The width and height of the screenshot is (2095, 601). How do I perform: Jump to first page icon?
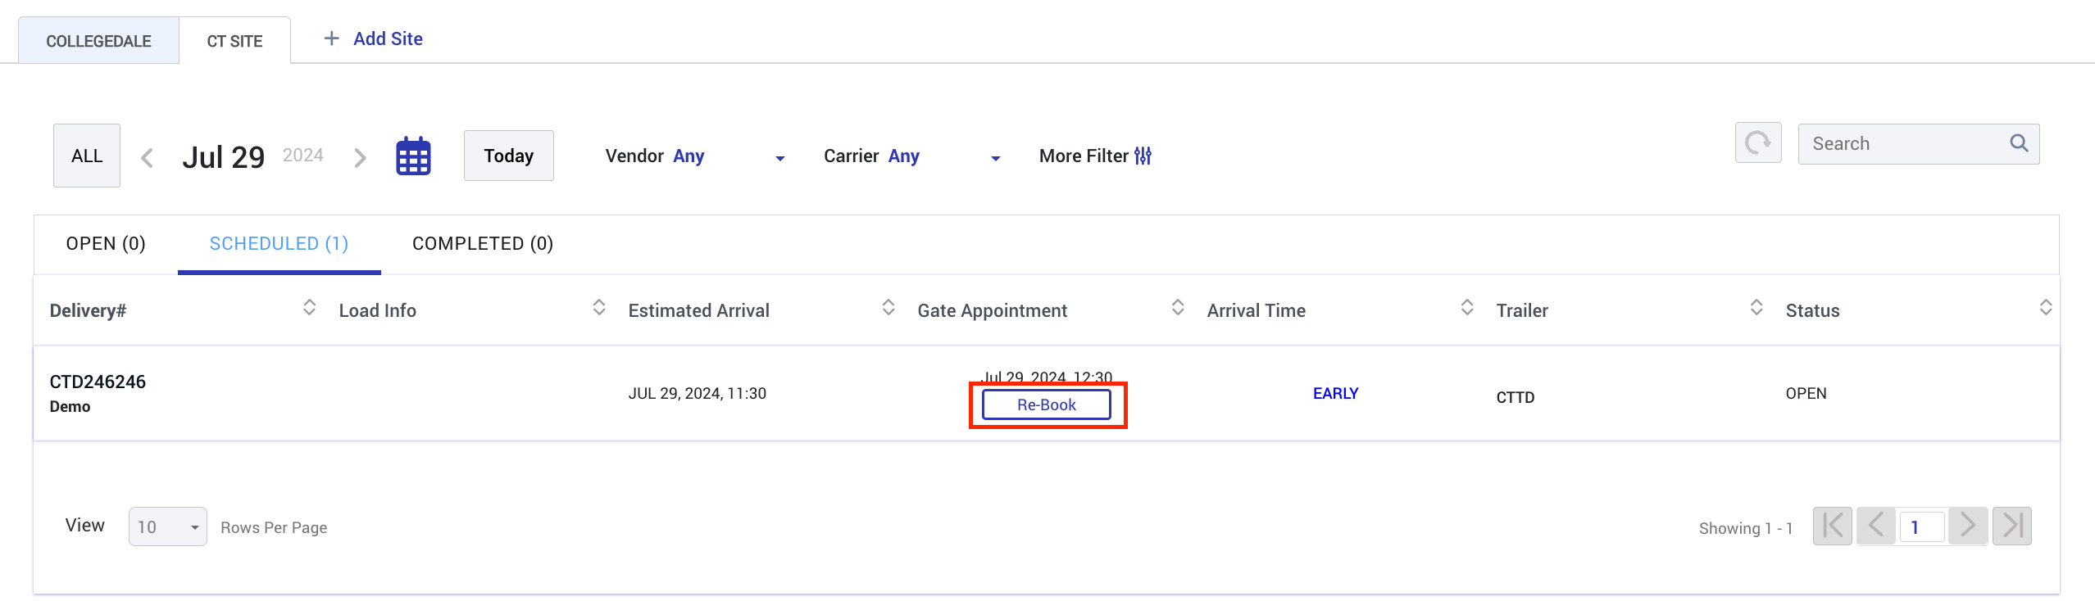tap(1833, 526)
